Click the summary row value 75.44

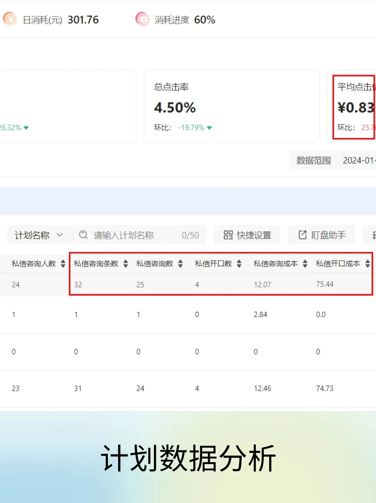325,284
